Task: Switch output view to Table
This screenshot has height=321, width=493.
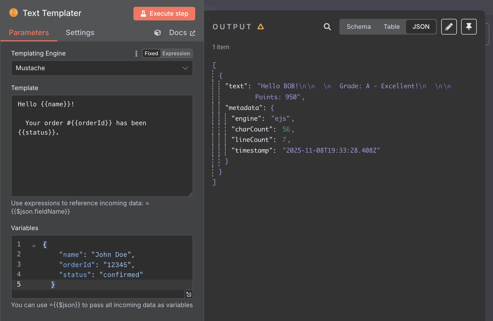Action: tap(391, 27)
